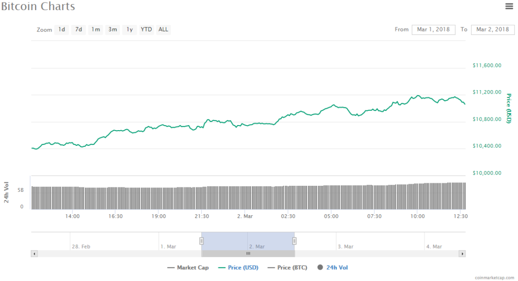Click the scrollbar left arrow
The width and height of the screenshot is (518, 281).
[x=34, y=253]
